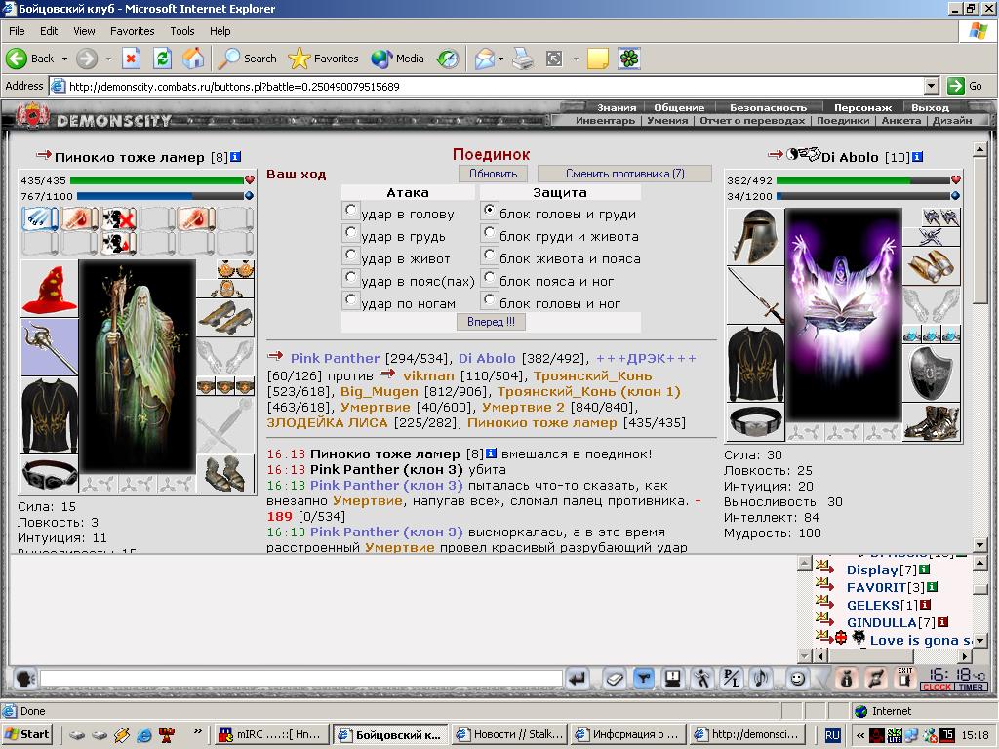Click the RU language indicator
Screen dimensions: 999x749
click(832, 735)
